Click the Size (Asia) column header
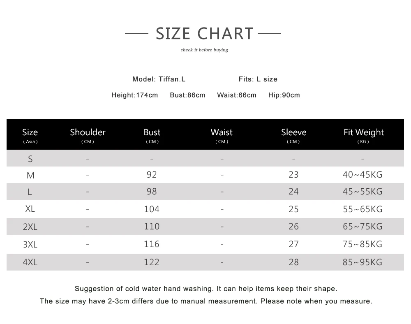Screen dimensions: 411x324 click(x=30, y=135)
